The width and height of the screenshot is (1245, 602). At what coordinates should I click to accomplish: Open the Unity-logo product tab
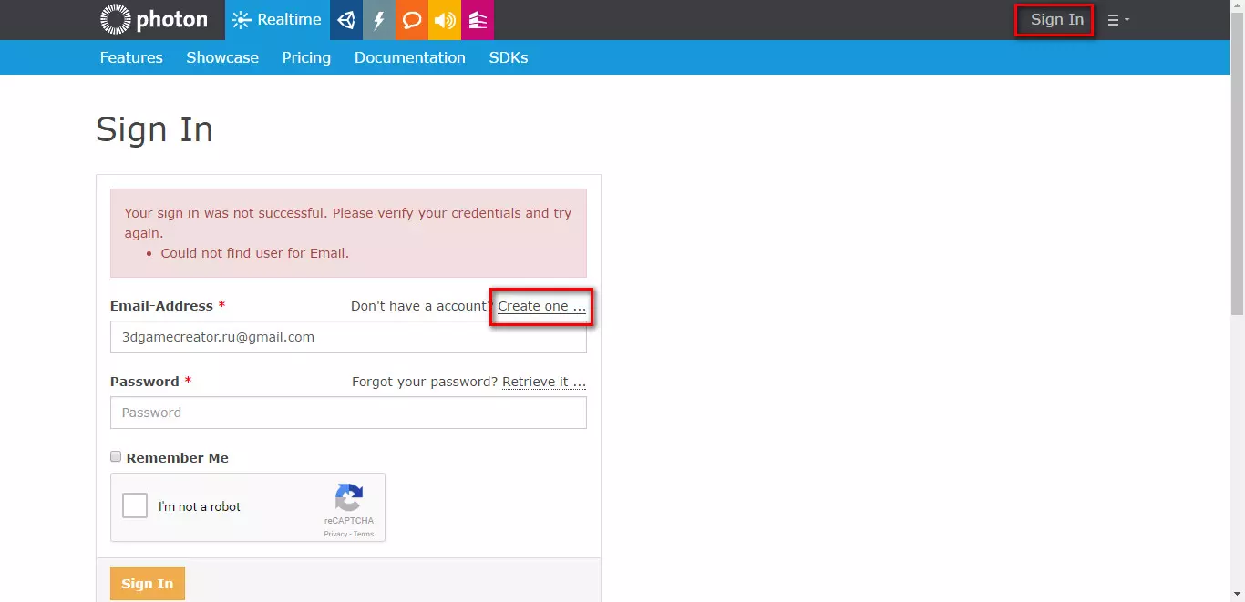345,20
